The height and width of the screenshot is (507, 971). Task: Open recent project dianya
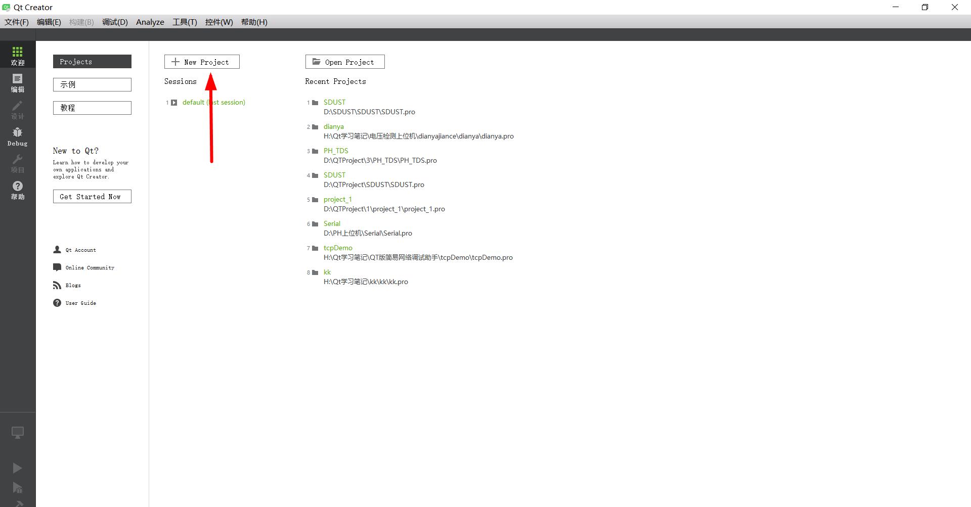click(x=334, y=126)
